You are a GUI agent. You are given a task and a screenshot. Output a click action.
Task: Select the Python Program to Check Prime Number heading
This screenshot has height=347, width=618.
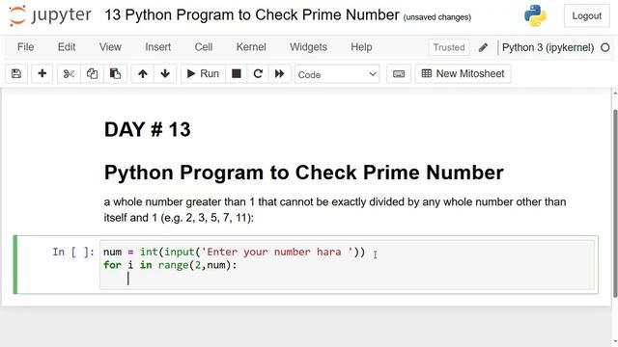coord(304,173)
